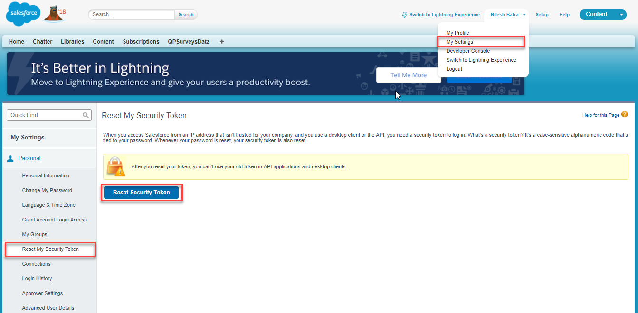Image resolution: width=638 pixels, height=313 pixels.
Task: Open Grant Account Login Access
Action: tap(54, 220)
